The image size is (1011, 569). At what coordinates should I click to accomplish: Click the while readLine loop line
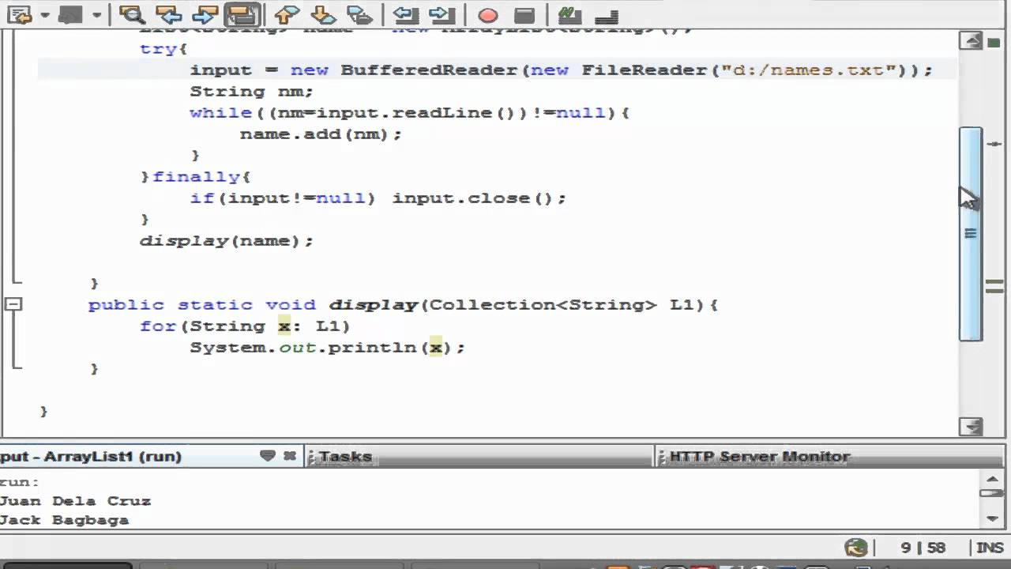pos(409,112)
